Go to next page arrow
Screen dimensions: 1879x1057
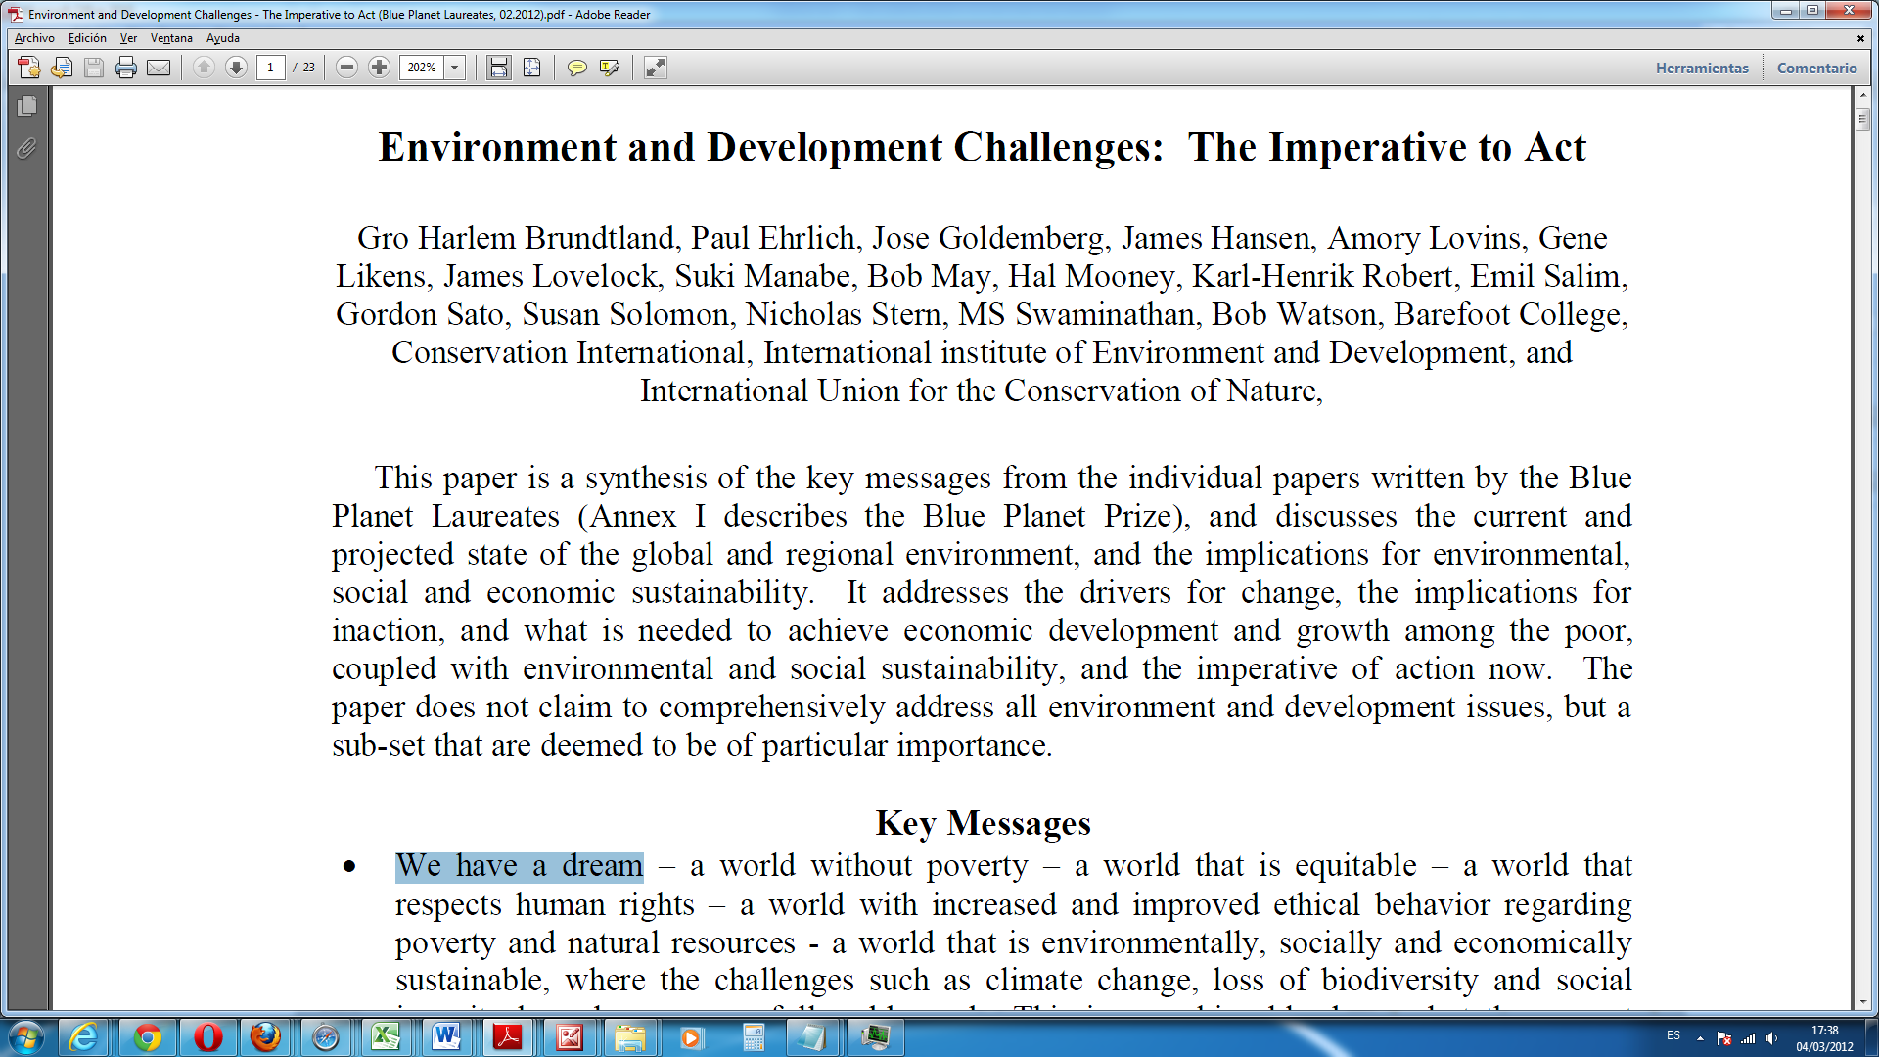[x=236, y=68]
